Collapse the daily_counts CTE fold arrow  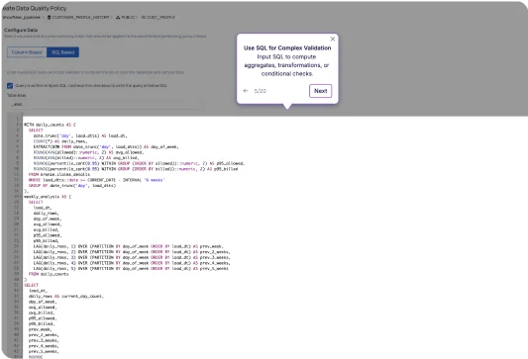(x=21, y=125)
